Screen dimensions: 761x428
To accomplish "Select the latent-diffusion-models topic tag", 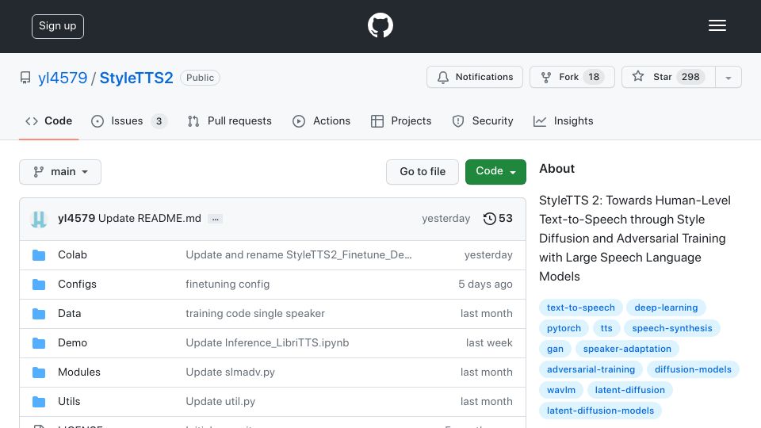I will pos(600,411).
